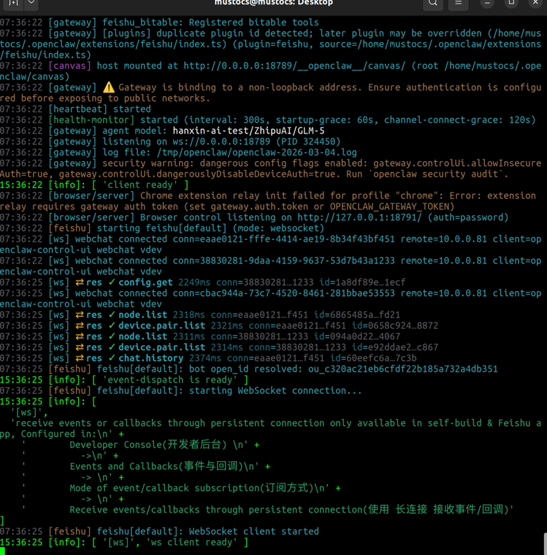547x555 pixels.
Task: Click 'channel-connect-grace: 120s' text
Action: point(457,120)
